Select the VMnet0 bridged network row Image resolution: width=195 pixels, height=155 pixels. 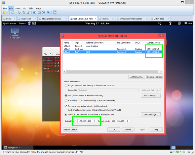point(113,46)
